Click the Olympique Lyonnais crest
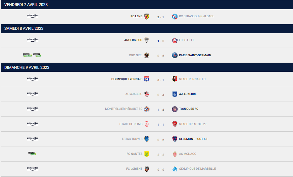The height and width of the screenshot is (177, 293). click(x=147, y=79)
